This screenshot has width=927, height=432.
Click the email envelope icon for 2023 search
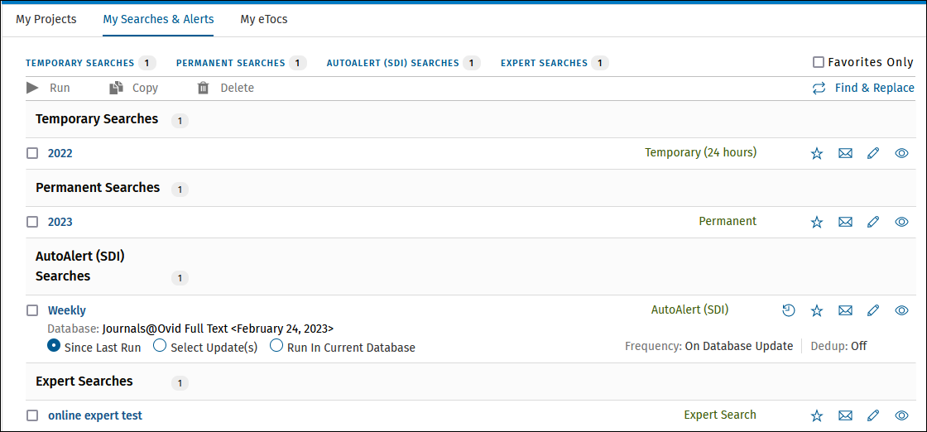(845, 222)
